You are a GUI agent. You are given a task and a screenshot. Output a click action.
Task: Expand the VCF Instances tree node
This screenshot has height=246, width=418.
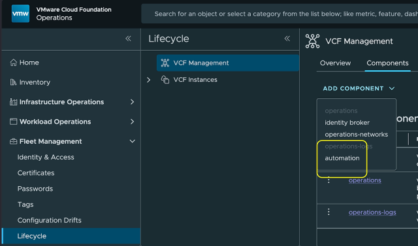(149, 79)
